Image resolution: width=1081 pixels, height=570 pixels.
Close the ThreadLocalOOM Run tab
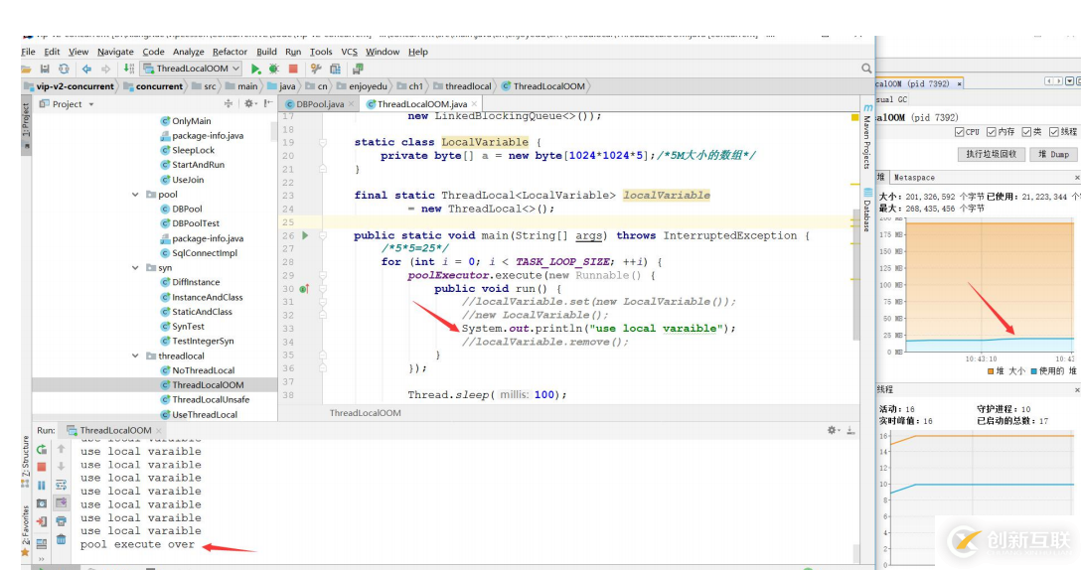click(x=159, y=430)
